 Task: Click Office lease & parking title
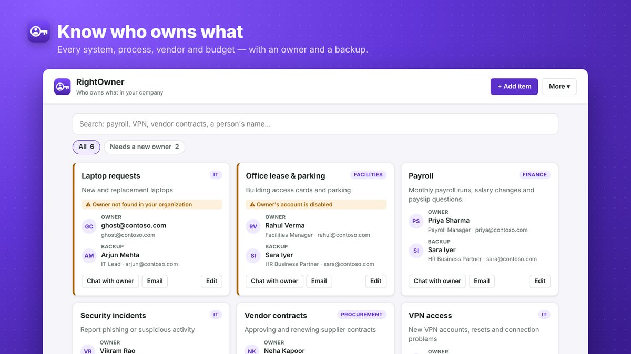[x=286, y=176]
